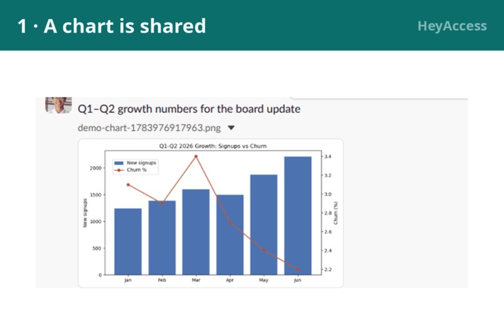The height and width of the screenshot is (335, 504).
Task: Click the HeyAccess label in header
Action: [452, 26]
